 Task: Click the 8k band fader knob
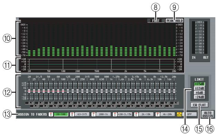pos(155,91)
